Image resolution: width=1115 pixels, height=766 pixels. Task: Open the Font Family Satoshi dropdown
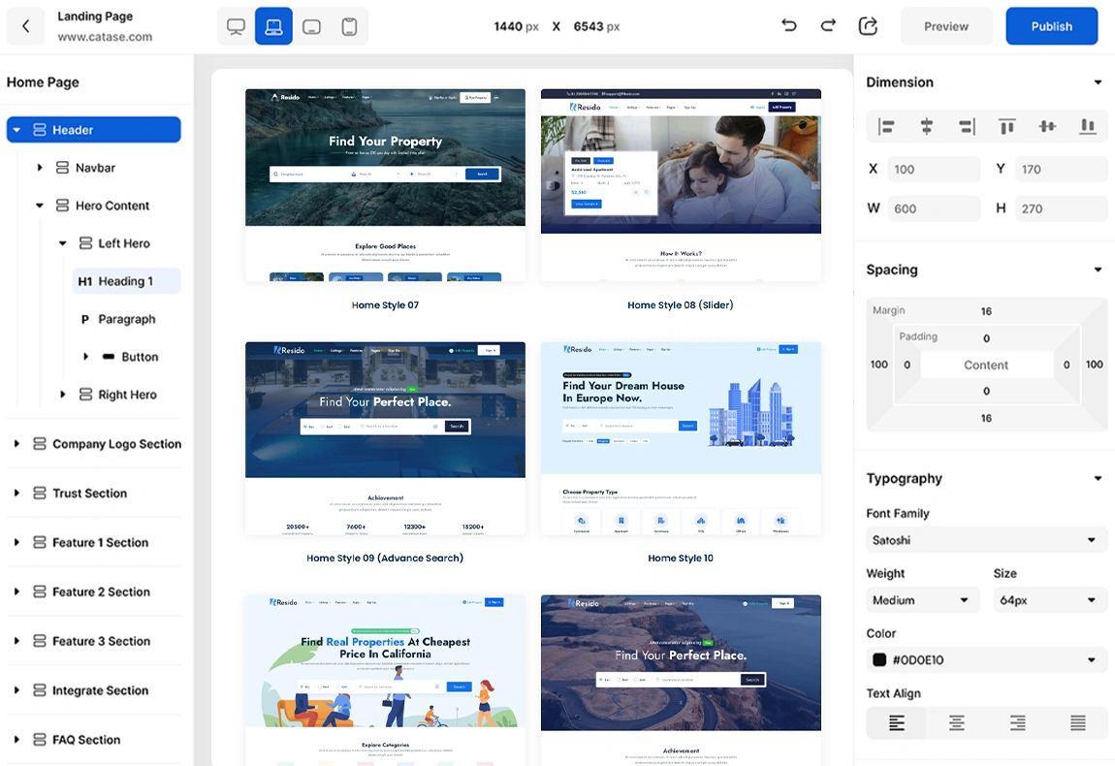tap(985, 540)
